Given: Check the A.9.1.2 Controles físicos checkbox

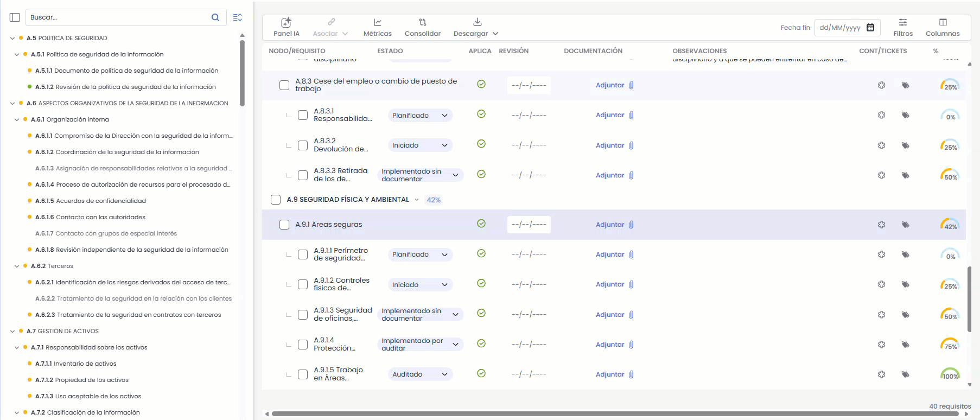Looking at the screenshot, I should (303, 284).
